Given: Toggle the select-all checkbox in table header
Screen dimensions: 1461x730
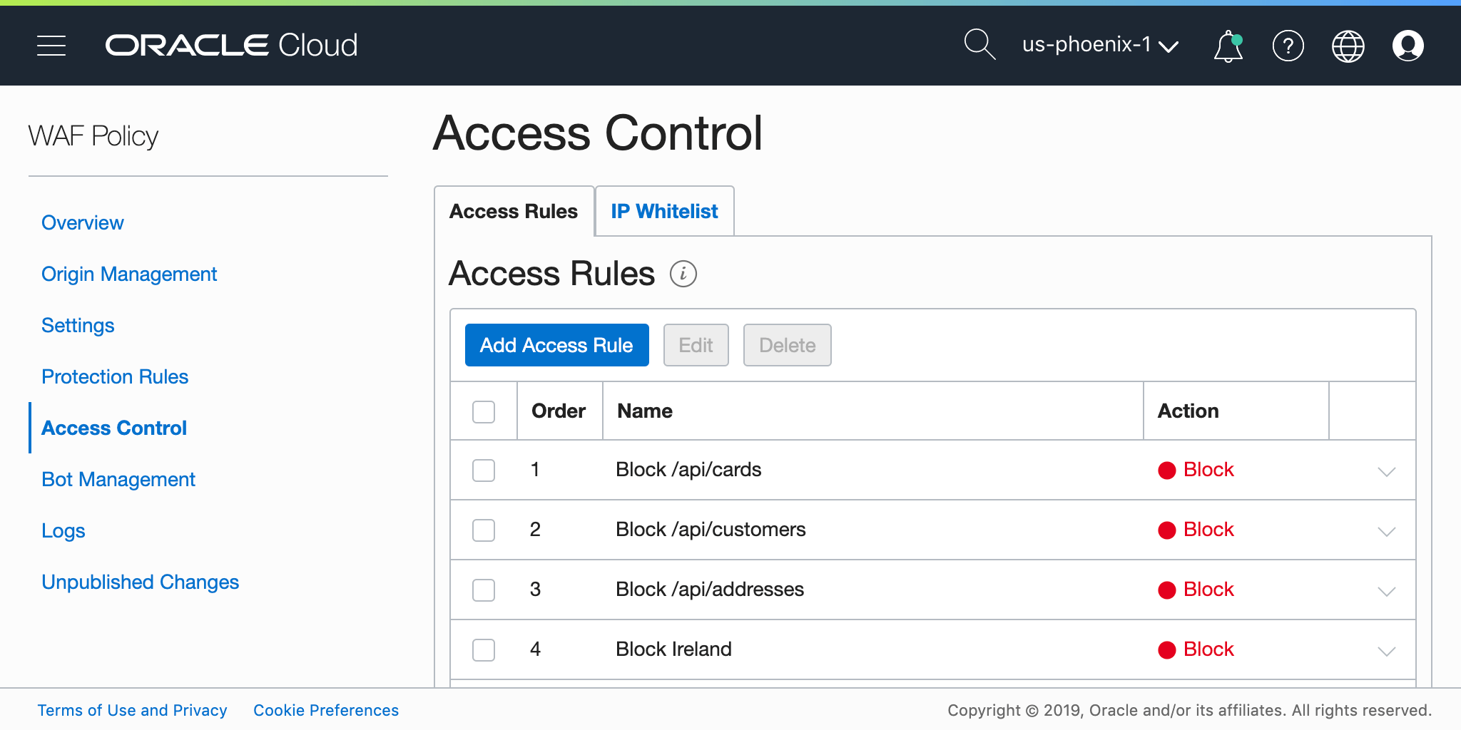Looking at the screenshot, I should click(484, 411).
